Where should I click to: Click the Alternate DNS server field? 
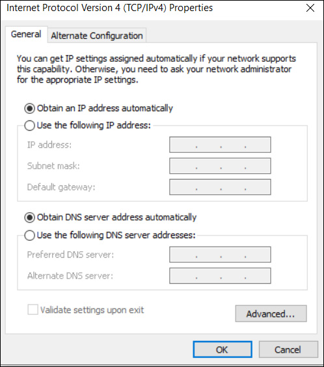pyautogui.click(x=220, y=276)
